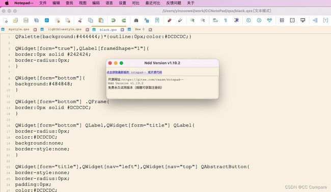Close the mystyle.qss tab
The width and height of the screenshot is (331, 192).
tap(35, 29)
